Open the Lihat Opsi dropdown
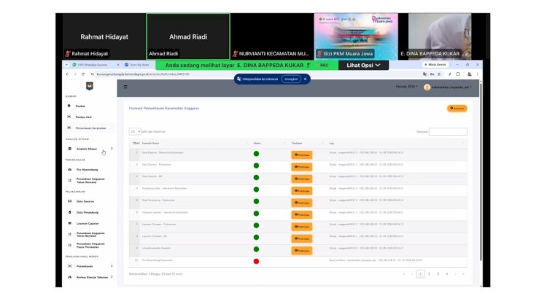The height and width of the screenshot is (307, 547). pyautogui.click(x=363, y=65)
